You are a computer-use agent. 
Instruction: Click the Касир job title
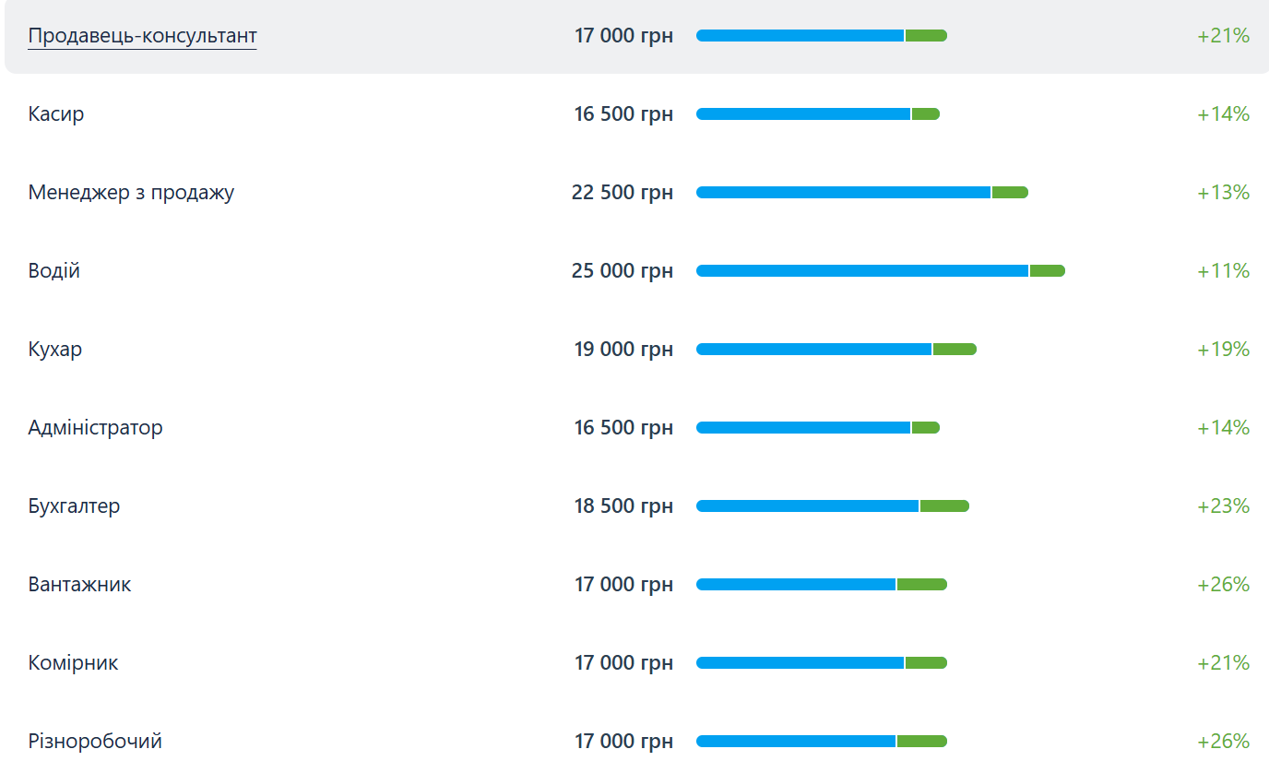click(56, 114)
